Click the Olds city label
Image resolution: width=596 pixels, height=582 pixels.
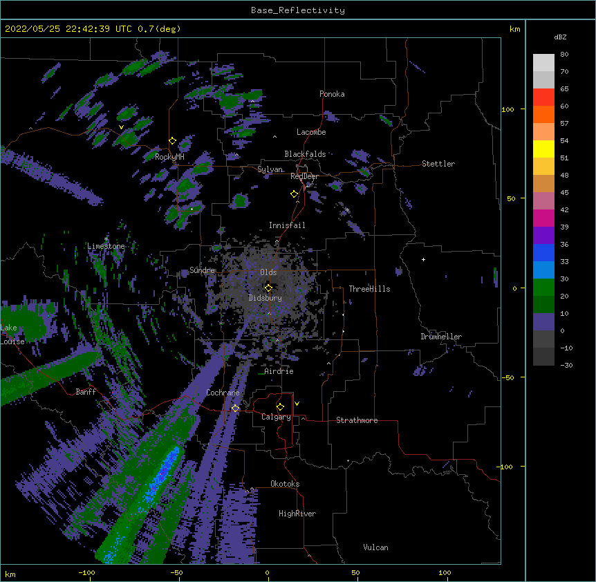click(x=268, y=272)
